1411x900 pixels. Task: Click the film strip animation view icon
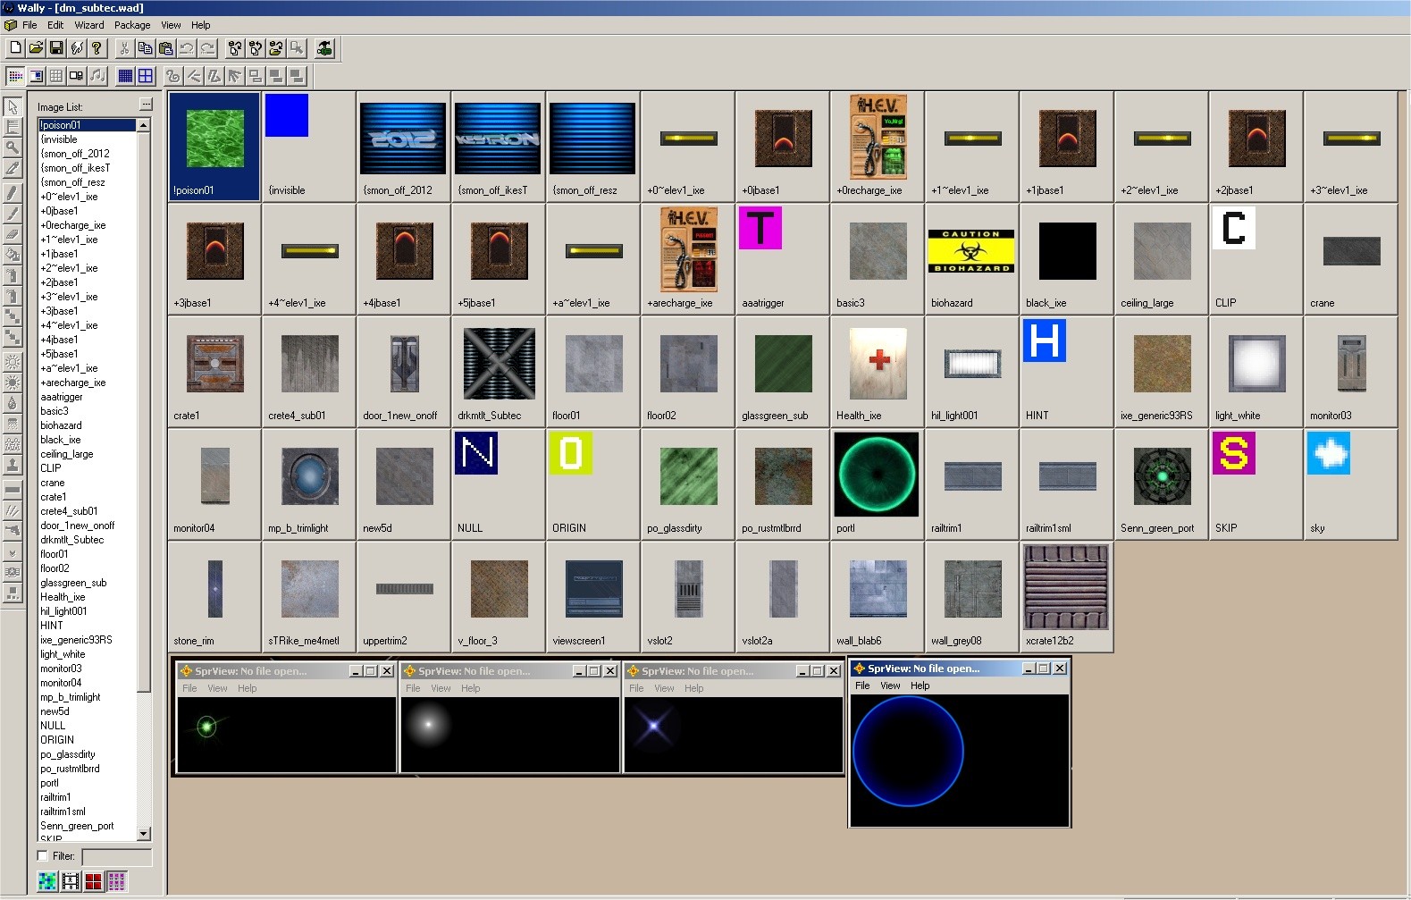pos(70,882)
